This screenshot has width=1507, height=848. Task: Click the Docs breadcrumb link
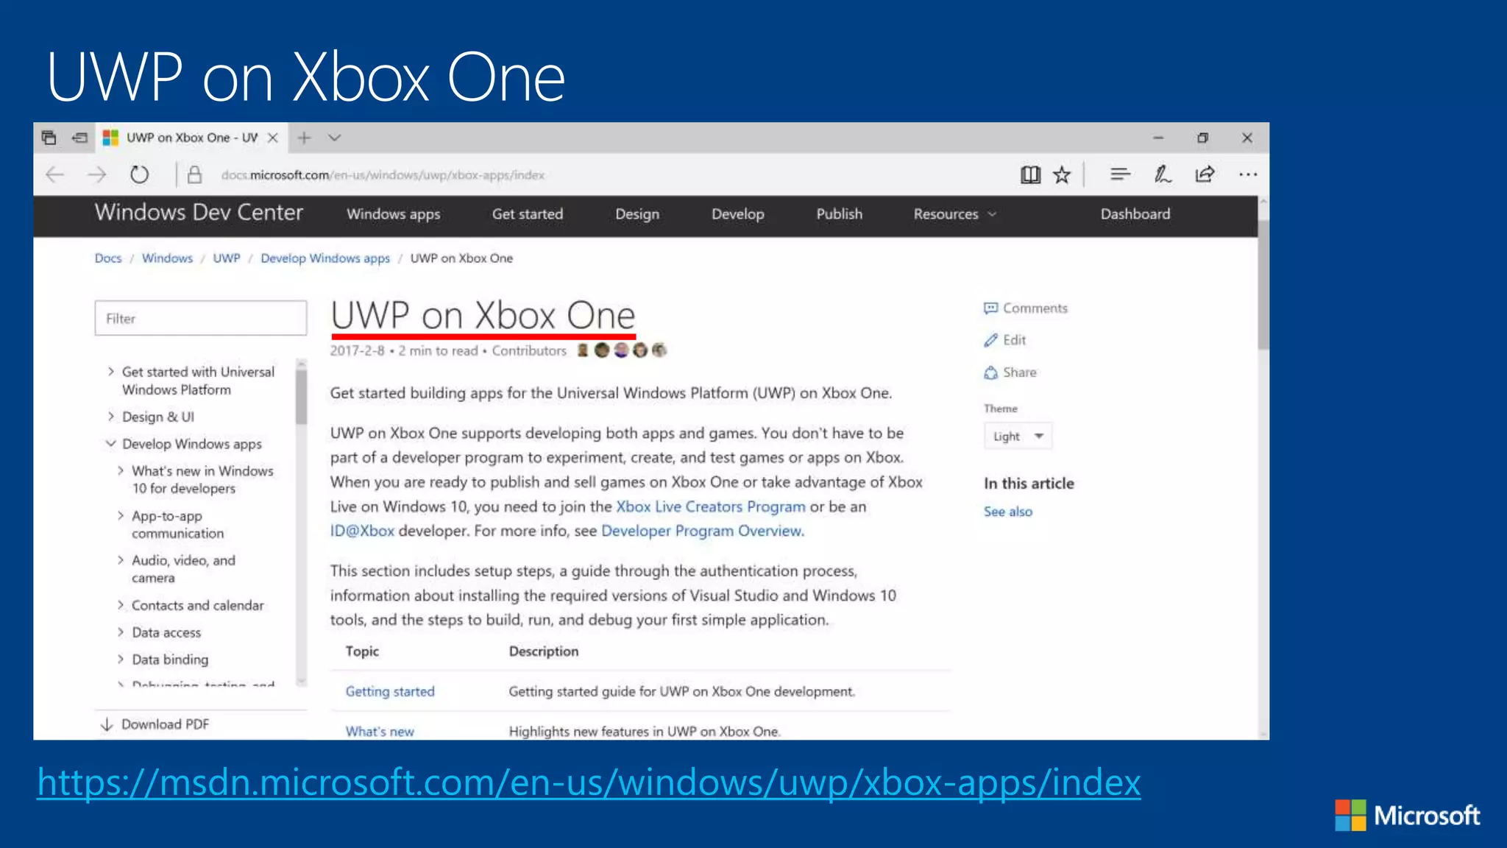108,258
